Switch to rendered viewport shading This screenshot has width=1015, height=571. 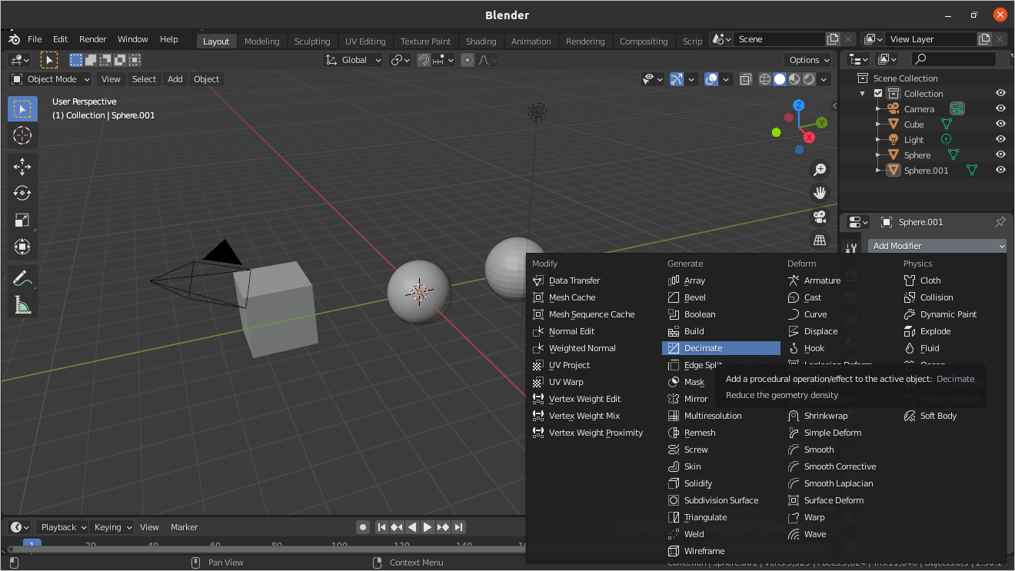pos(809,79)
